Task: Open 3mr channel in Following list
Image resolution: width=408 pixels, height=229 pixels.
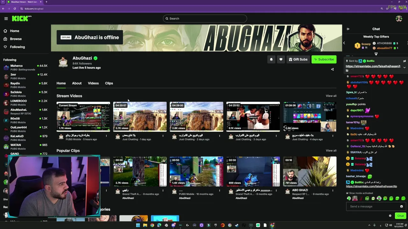Action: (x=25, y=76)
